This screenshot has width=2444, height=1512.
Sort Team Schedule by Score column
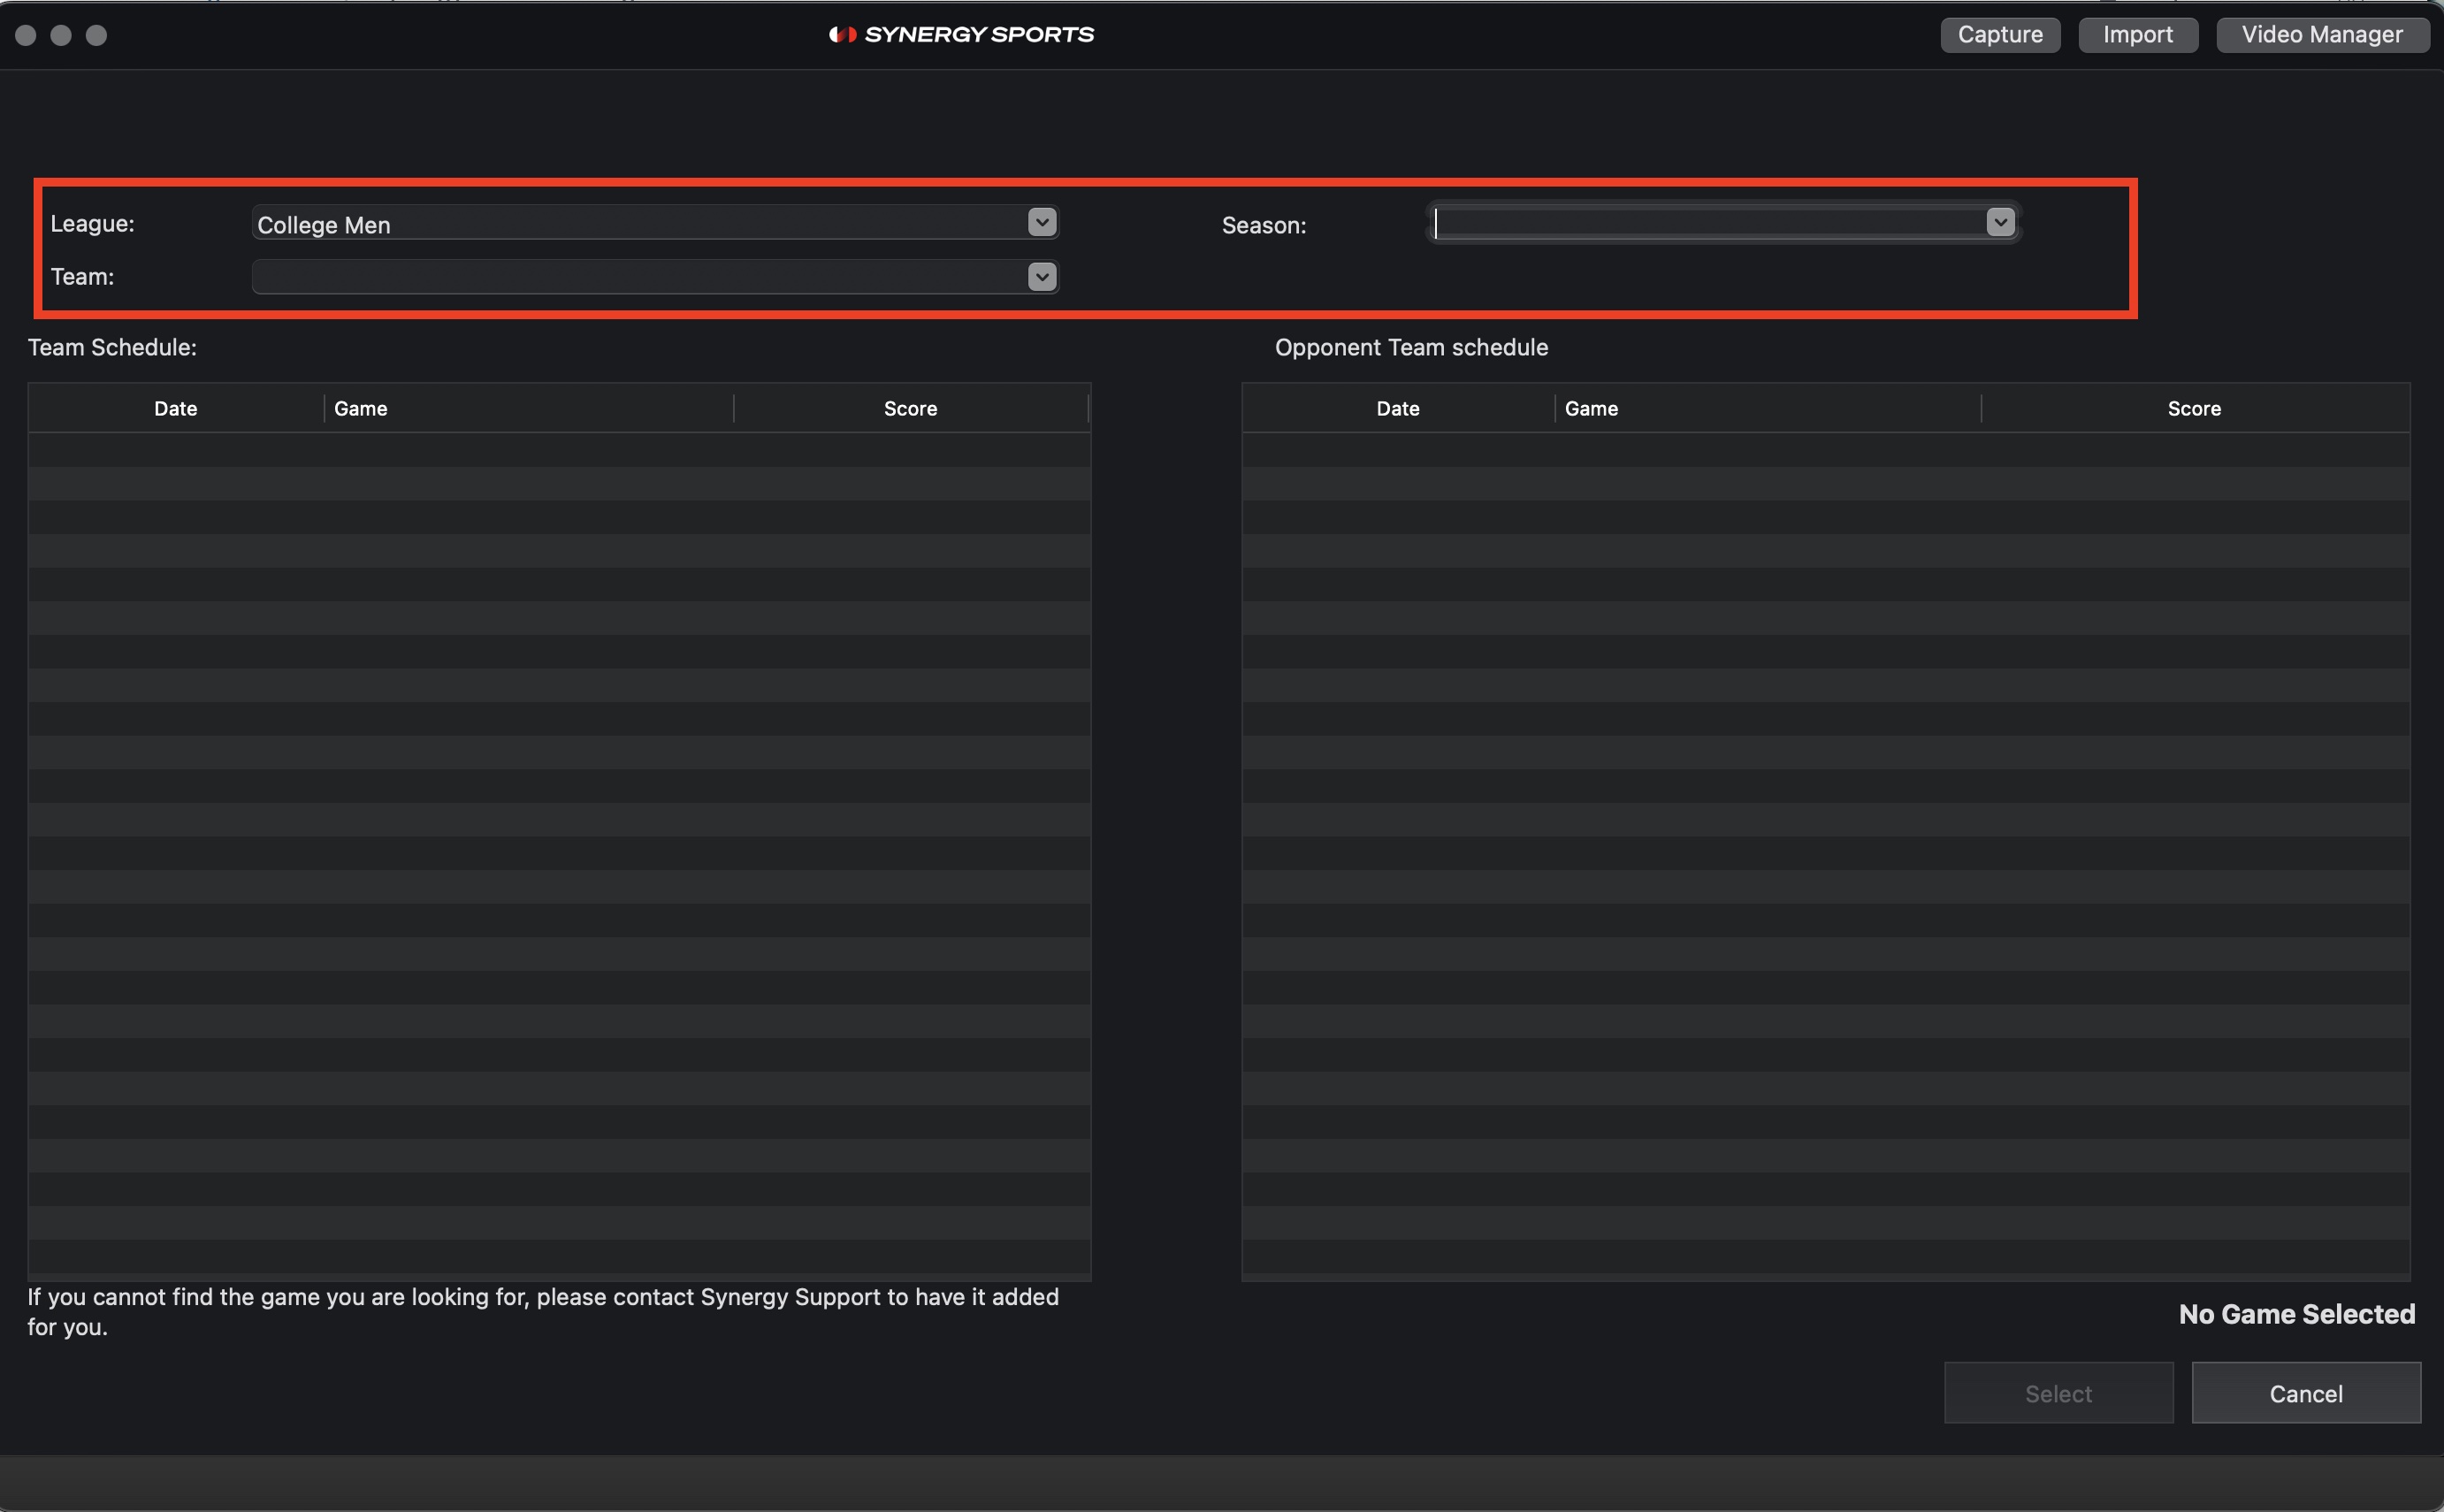[x=911, y=408]
